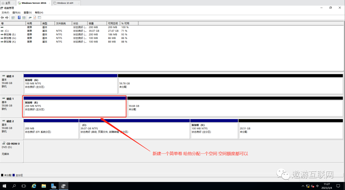The height and width of the screenshot is (190, 345).
Task: Open the Windows Start button
Action: [x=4, y=186]
